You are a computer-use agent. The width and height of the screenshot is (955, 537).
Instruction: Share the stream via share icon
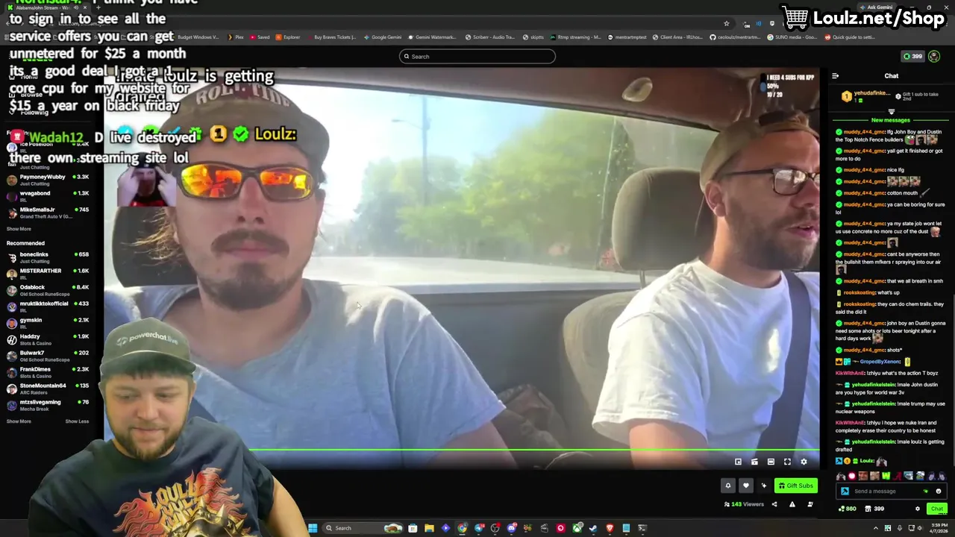[774, 504]
